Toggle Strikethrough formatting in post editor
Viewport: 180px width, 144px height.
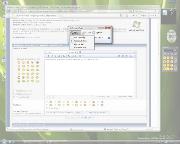pos(59,56)
